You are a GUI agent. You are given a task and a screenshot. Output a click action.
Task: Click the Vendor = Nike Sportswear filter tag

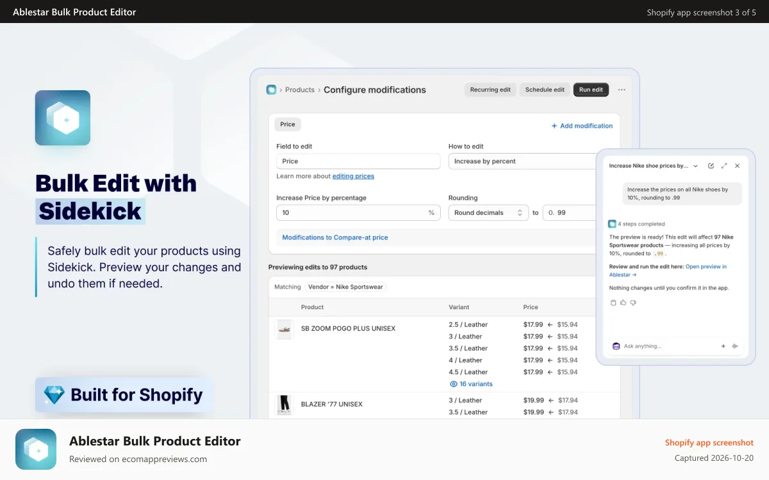coord(345,287)
